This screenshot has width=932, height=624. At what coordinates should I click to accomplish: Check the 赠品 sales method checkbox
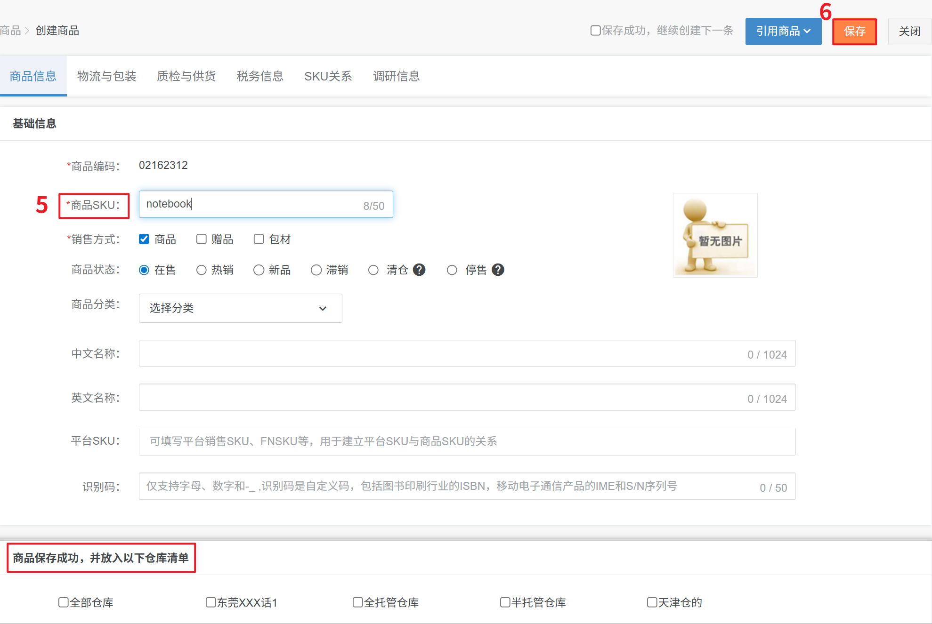(x=202, y=239)
